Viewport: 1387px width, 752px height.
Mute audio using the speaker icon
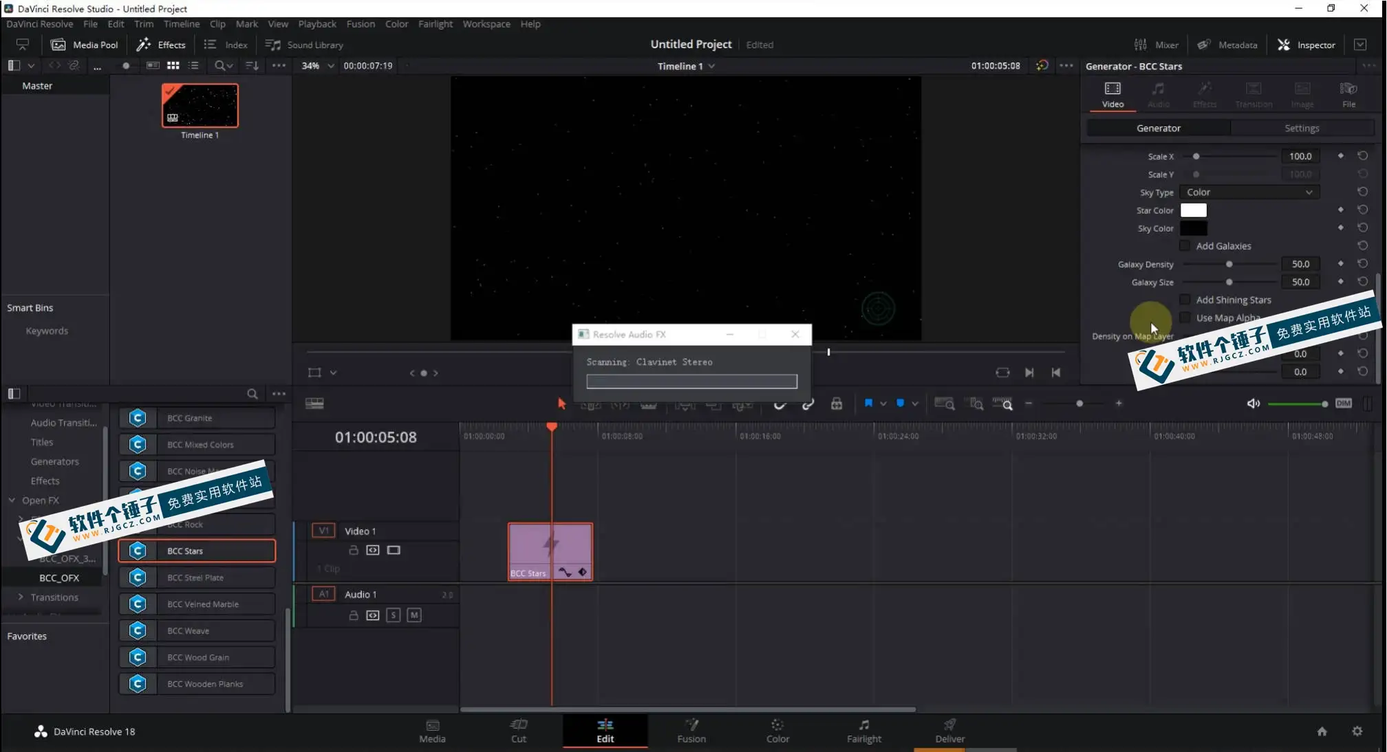1254,403
